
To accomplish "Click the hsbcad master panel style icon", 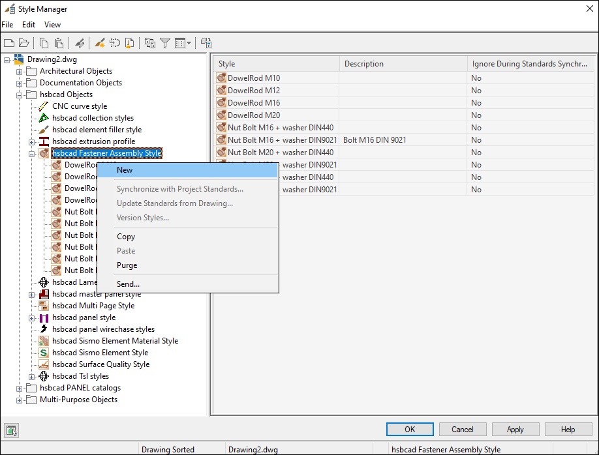I will click(44, 294).
